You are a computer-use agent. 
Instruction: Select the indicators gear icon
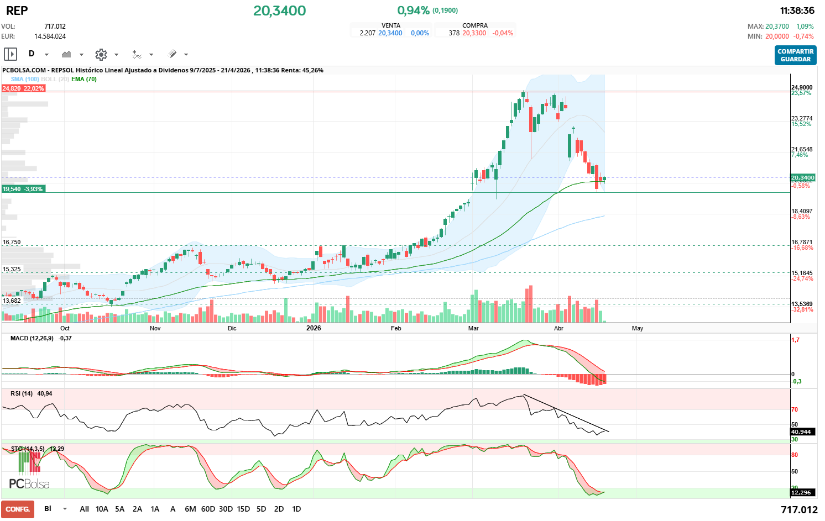click(101, 54)
